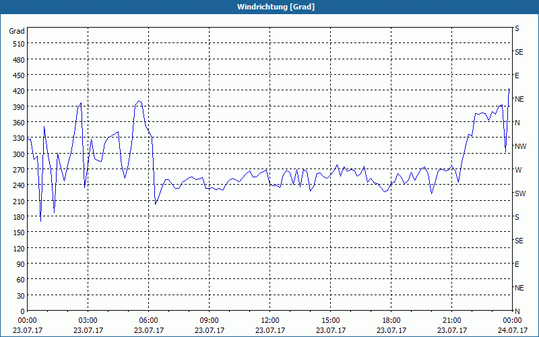The height and width of the screenshot is (337, 539).
Task: Click the 480 degree axis label
Action: click(x=19, y=60)
